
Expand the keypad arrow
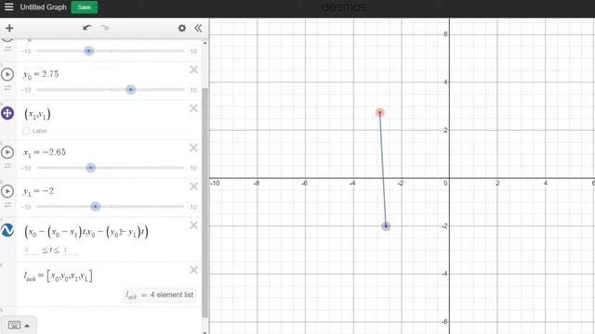click(x=27, y=326)
